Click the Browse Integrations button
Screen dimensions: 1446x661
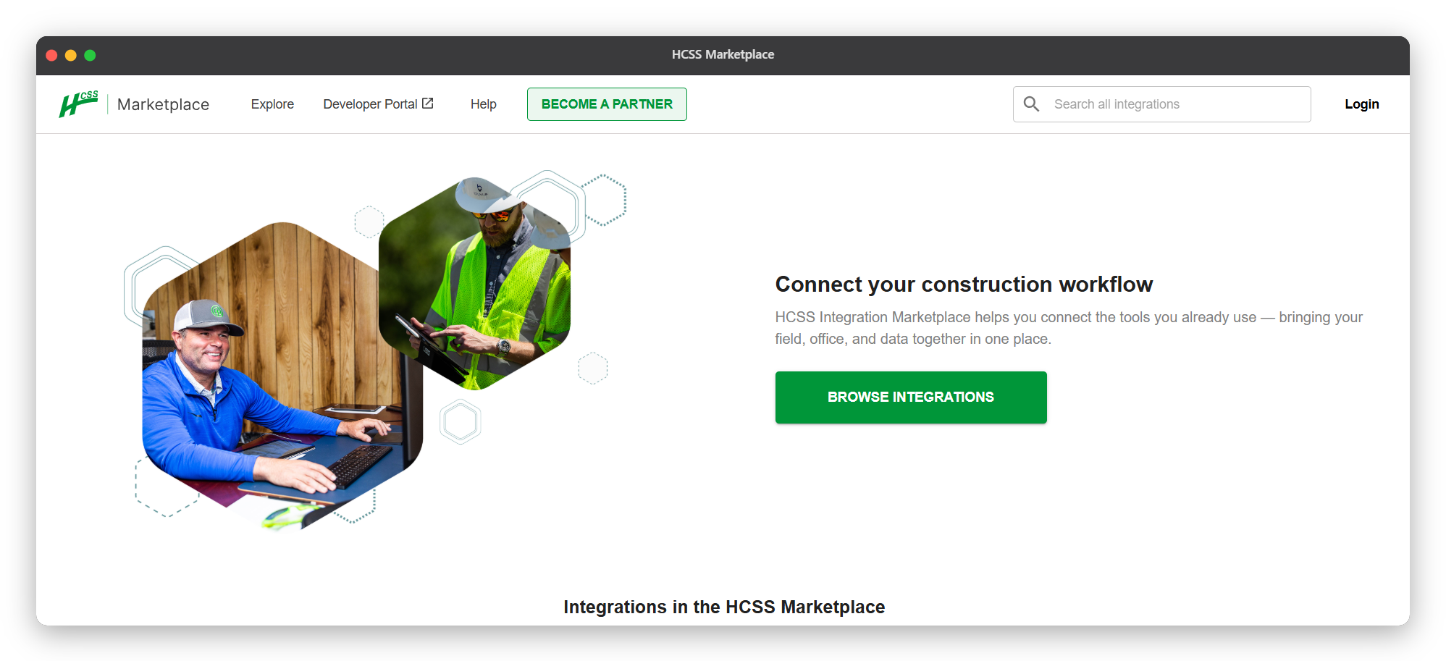pos(911,397)
